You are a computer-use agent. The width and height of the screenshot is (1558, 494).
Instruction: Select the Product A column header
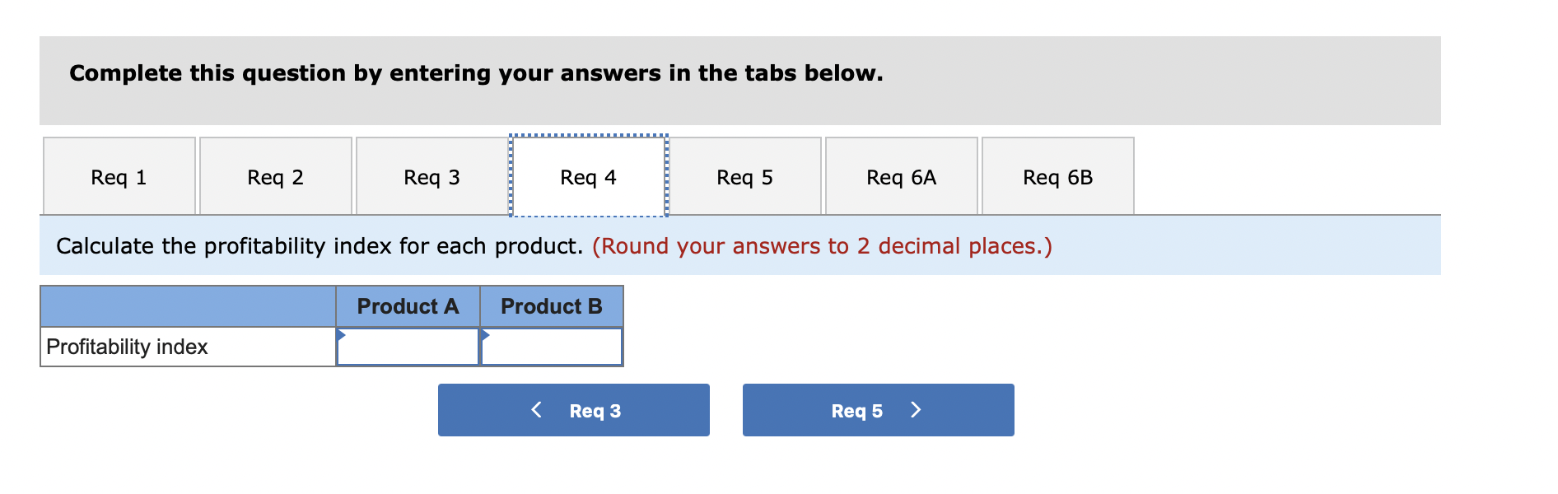click(408, 305)
